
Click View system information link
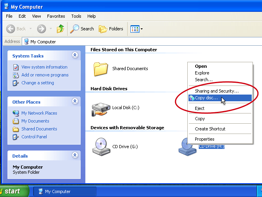pos(44,67)
